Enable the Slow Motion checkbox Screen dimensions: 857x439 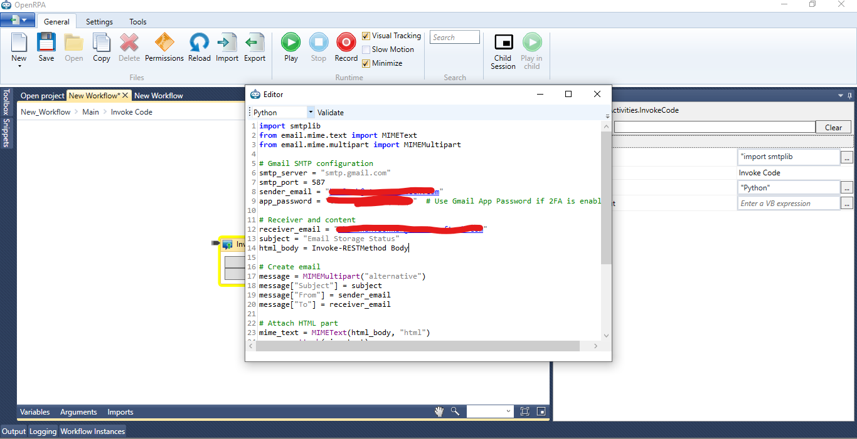(366, 49)
